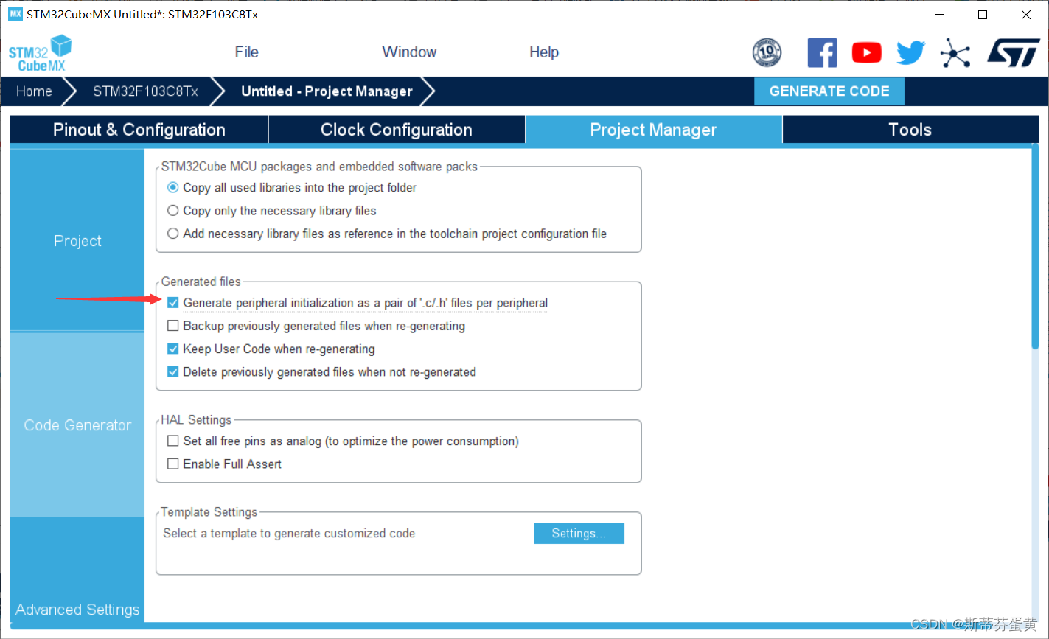This screenshot has width=1049, height=639.
Task: Select Add necessary library files as reference option
Action: click(x=173, y=234)
